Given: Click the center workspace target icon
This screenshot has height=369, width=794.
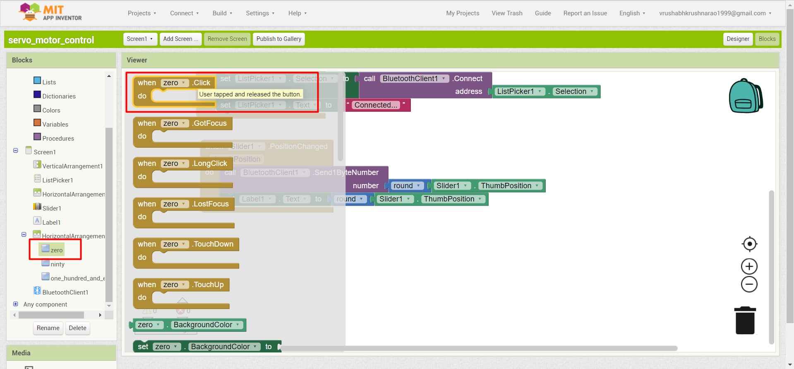Looking at the screenshot, I should coord(749,244).
